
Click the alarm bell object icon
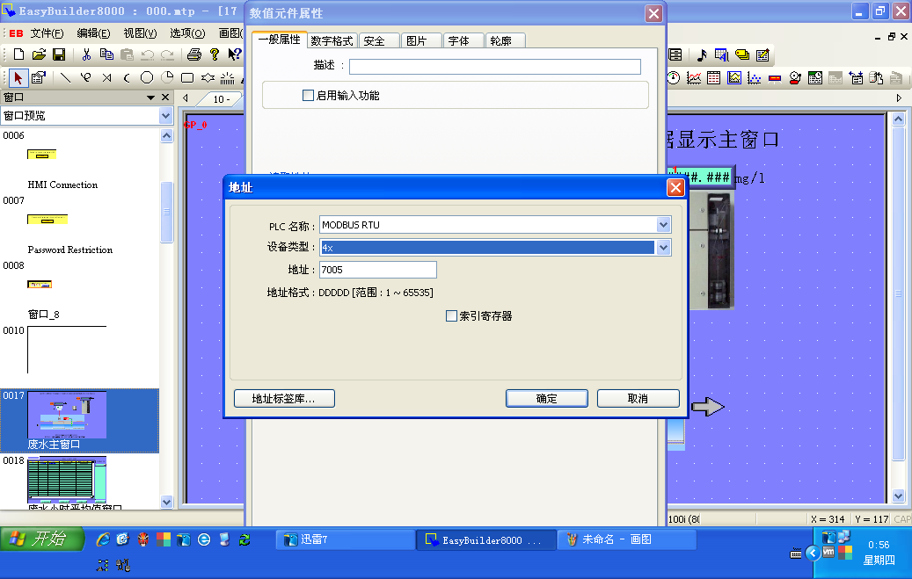coord(795,77)
